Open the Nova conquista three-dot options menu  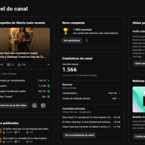tap(87, 40)
